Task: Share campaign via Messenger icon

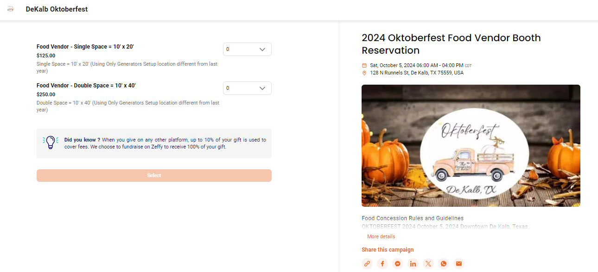Action: pos(398,264)
